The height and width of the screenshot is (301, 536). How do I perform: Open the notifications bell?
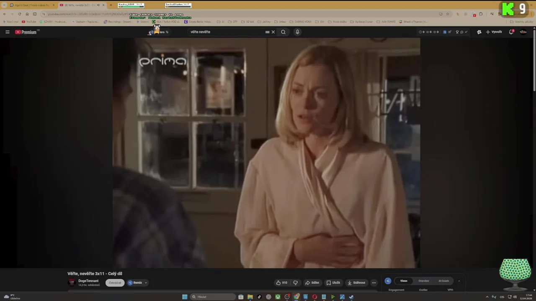511,32
